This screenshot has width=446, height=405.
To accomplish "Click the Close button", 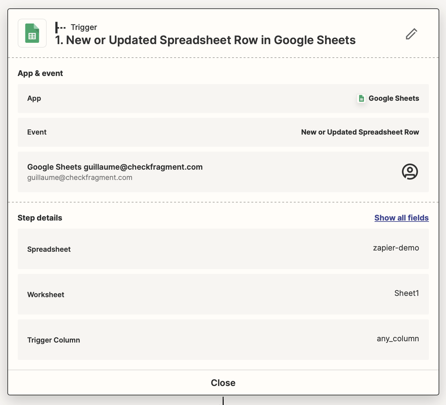I will click(x=223, y=382).
